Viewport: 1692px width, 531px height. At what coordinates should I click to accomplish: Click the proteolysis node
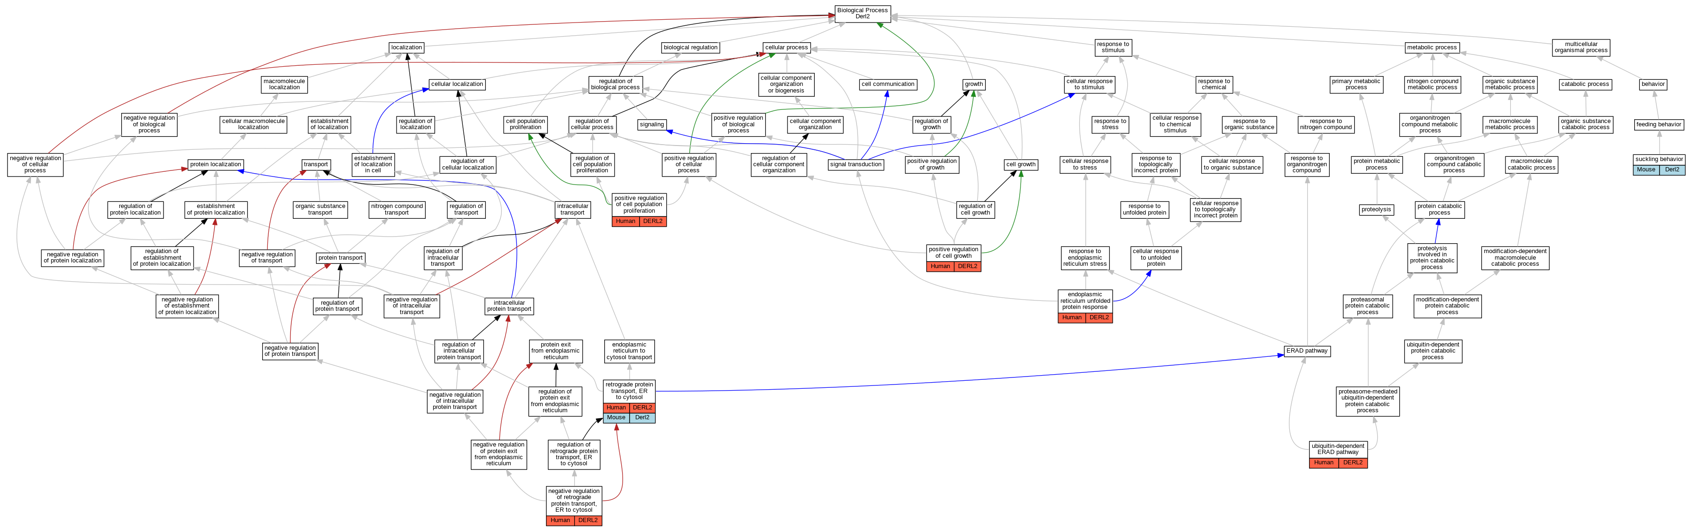click(1376, 209)
